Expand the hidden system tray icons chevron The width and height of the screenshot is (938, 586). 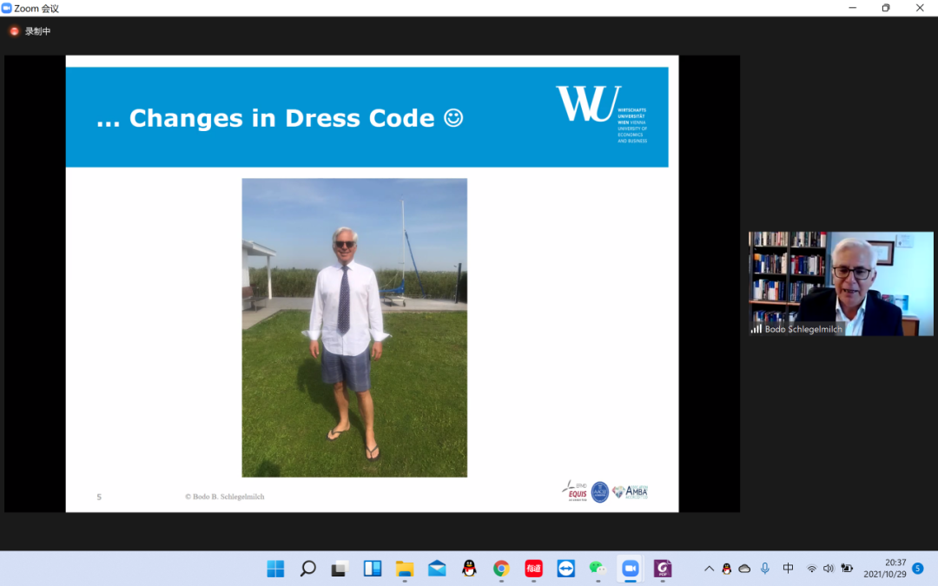(x=709, y=569)
